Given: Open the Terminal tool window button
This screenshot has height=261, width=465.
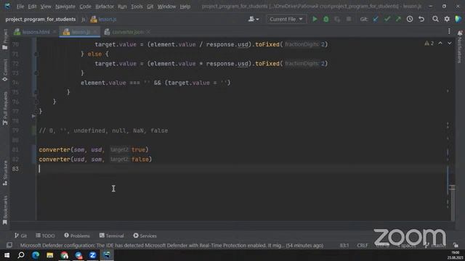Looking at the screenshot, I should 111,236.
